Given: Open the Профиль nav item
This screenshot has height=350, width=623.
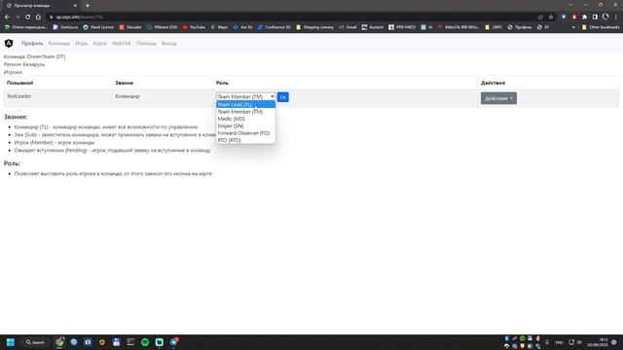Looking at the screenshot, I should click(32, 43).
